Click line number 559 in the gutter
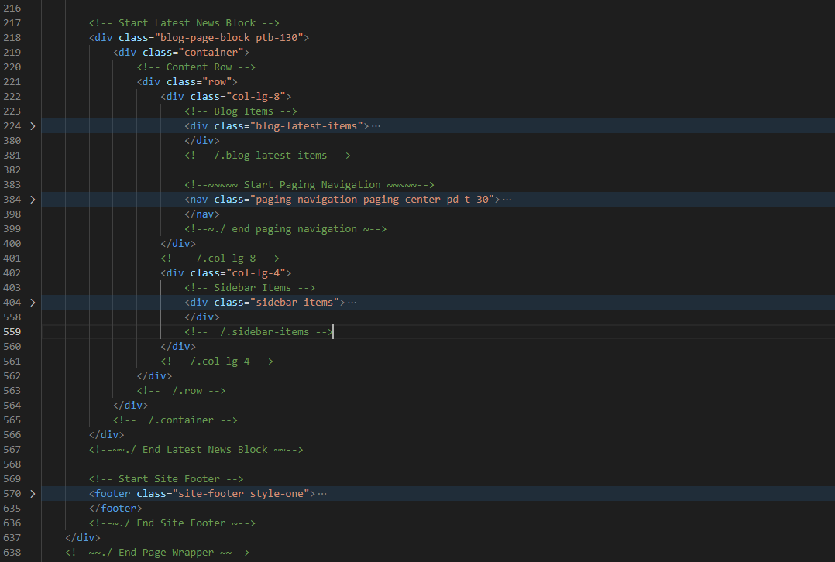Screen dimensions: 835x562 tap(12, 332)
